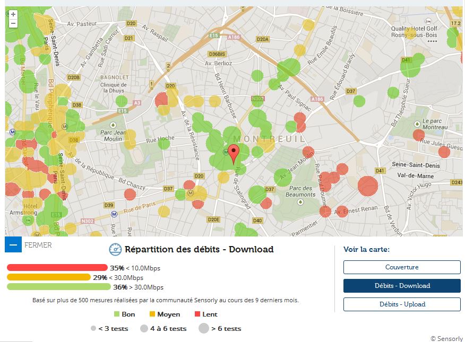Click the speedometer icon beside Répartition des débits
This screenshot has width=465, height=342.
[115, 249]
